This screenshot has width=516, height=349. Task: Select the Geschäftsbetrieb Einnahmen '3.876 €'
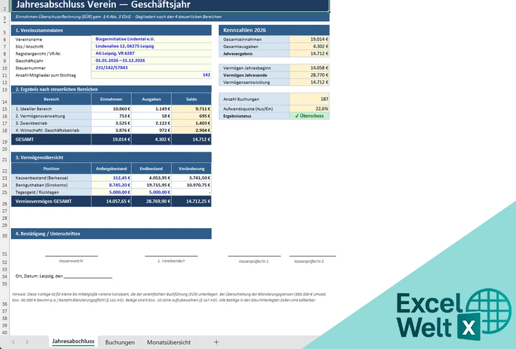(x=111, y=130)
